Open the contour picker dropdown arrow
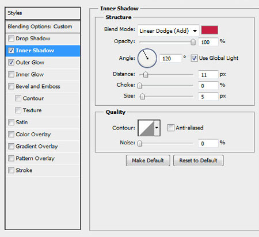 [x=157, y=128]
